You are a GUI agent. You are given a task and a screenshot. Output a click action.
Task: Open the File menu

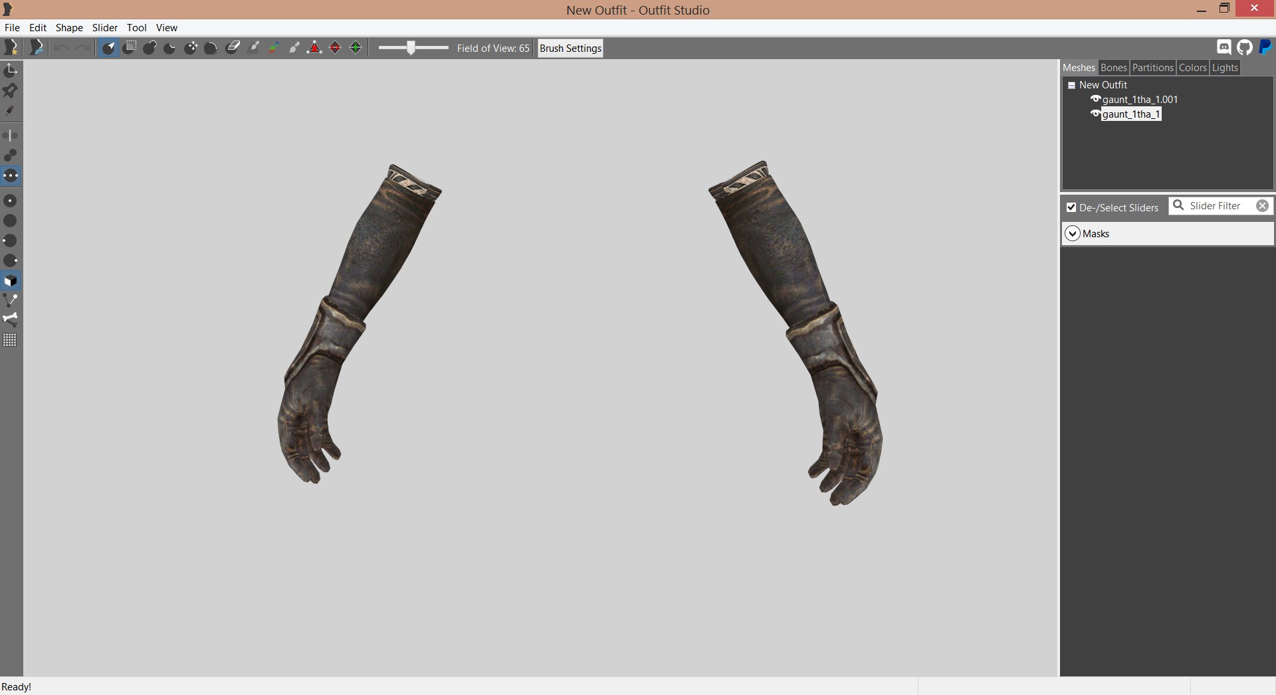12,27
